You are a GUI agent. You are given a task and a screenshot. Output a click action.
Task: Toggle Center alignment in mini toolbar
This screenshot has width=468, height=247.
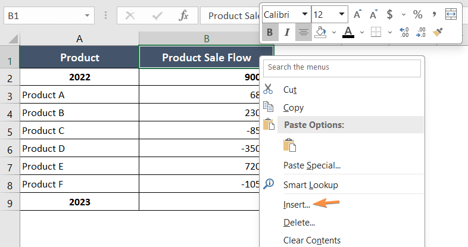304,32
